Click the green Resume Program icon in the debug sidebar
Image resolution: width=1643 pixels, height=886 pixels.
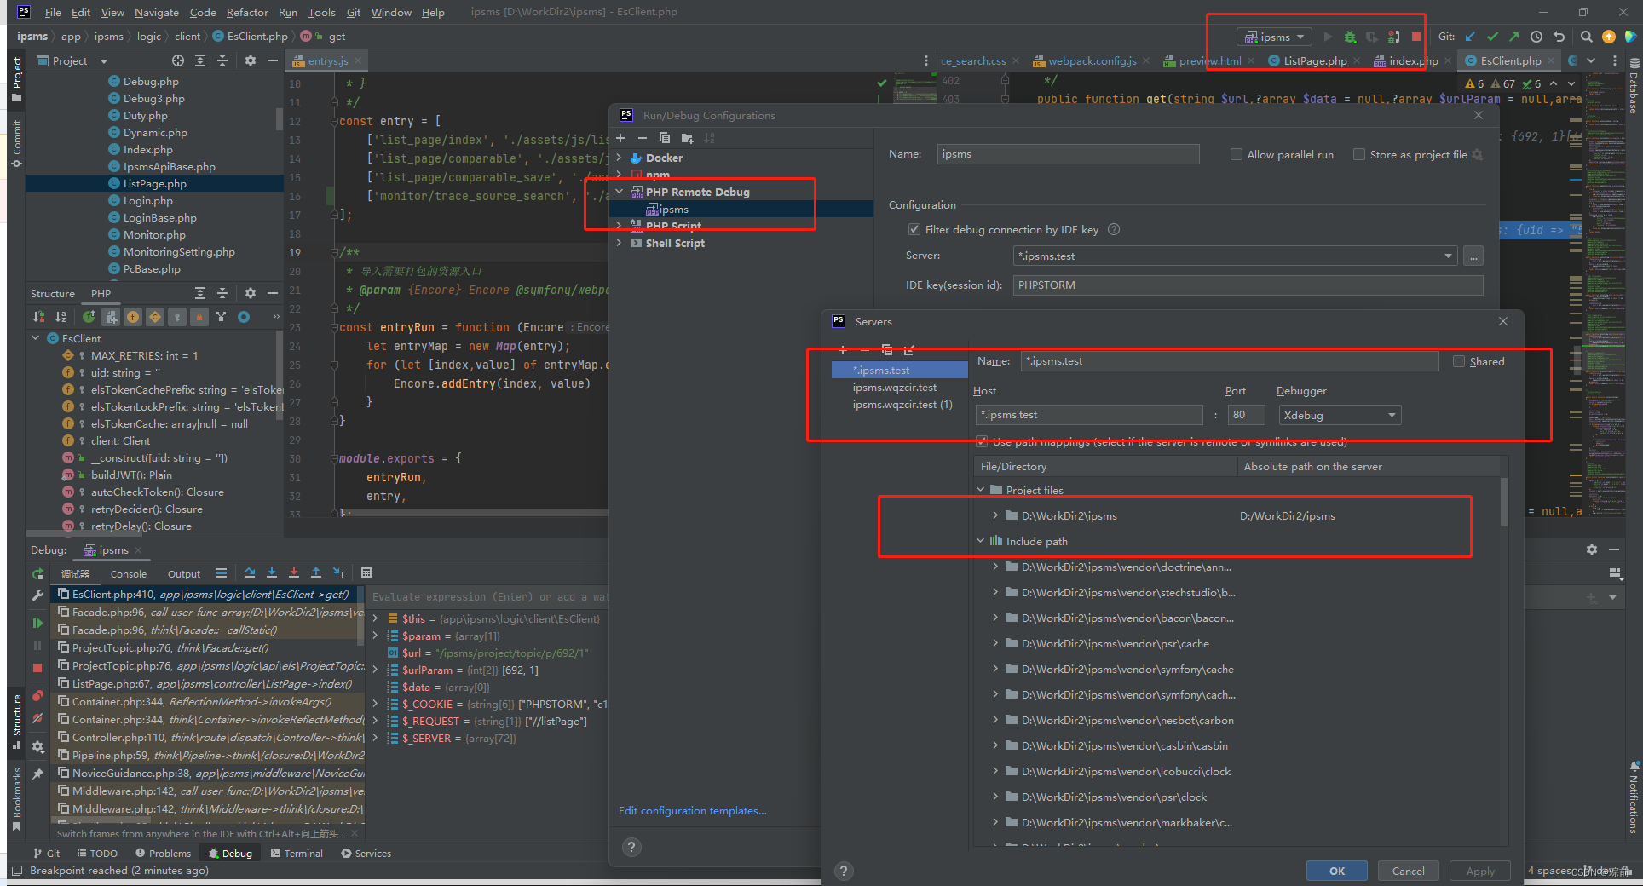[37, 624]
